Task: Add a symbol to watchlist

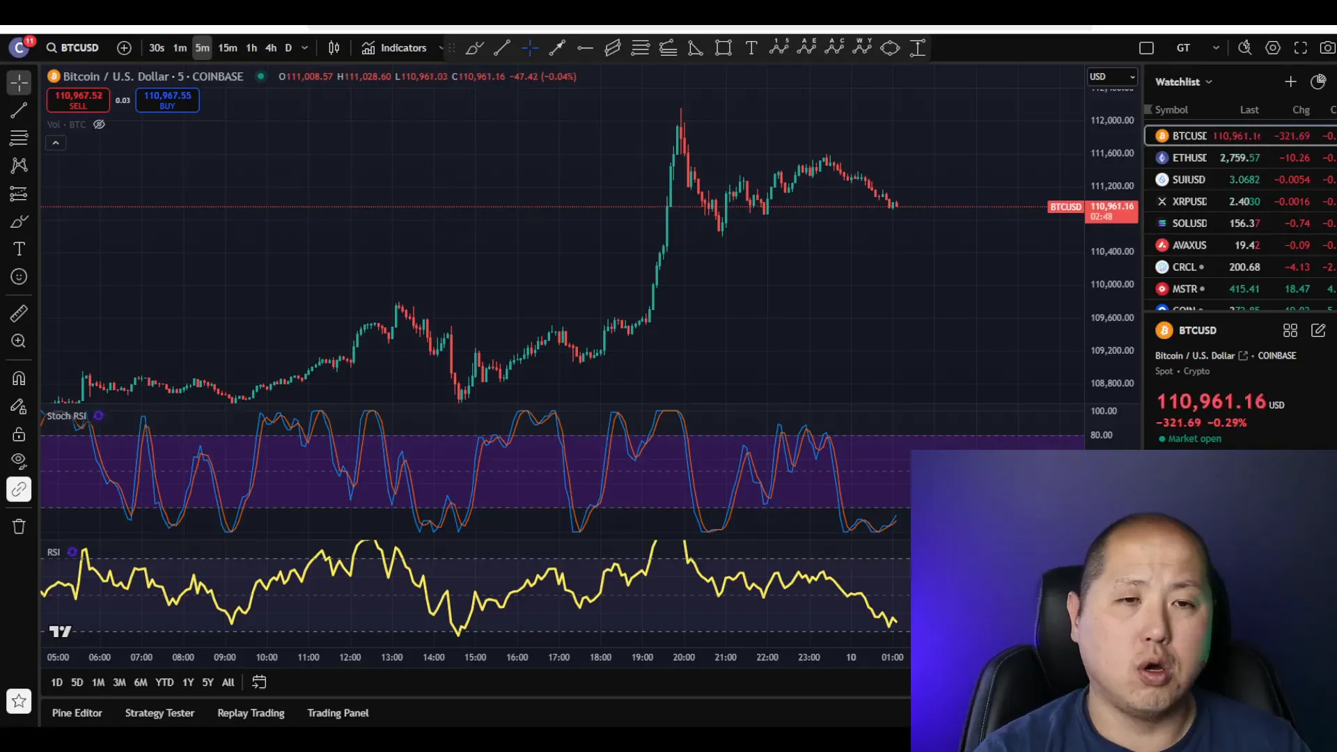Action: [1290, 81]
